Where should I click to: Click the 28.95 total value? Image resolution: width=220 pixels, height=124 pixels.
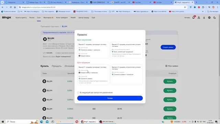[x=120, y=109]
